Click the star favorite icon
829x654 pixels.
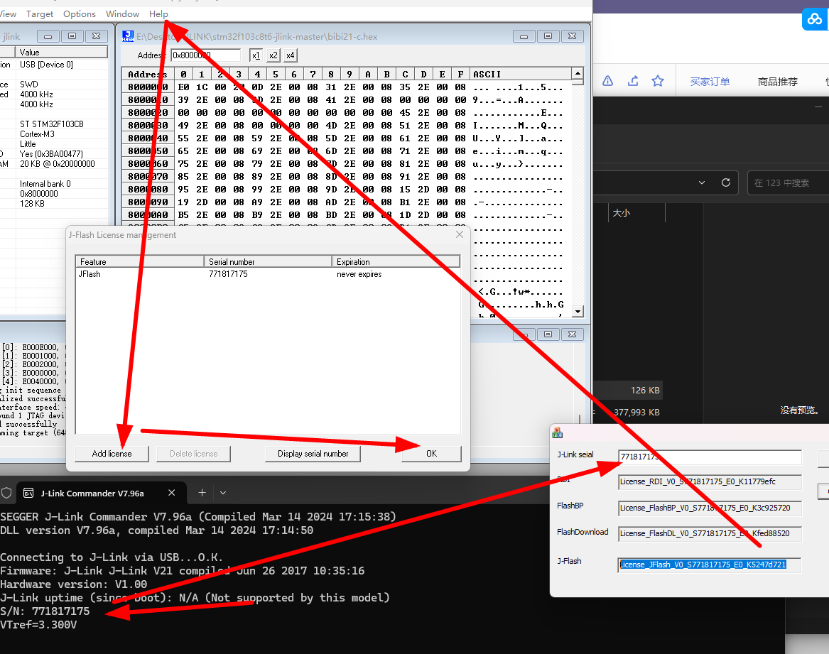[658, 81]
